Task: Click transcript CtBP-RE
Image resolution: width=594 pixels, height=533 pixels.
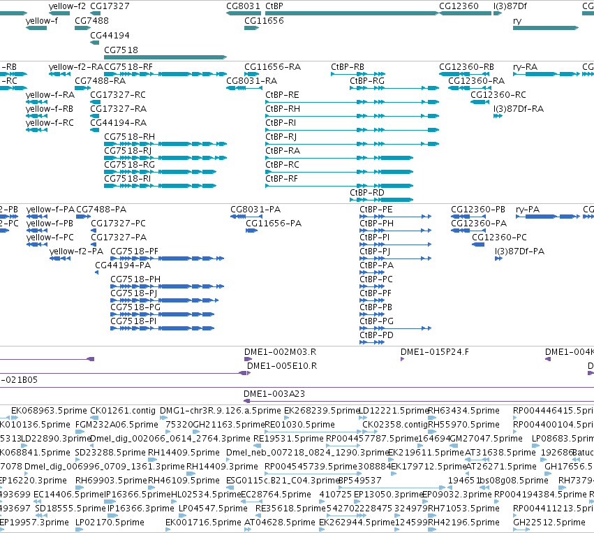Action: pyautogui.click(x=352, y=102)
